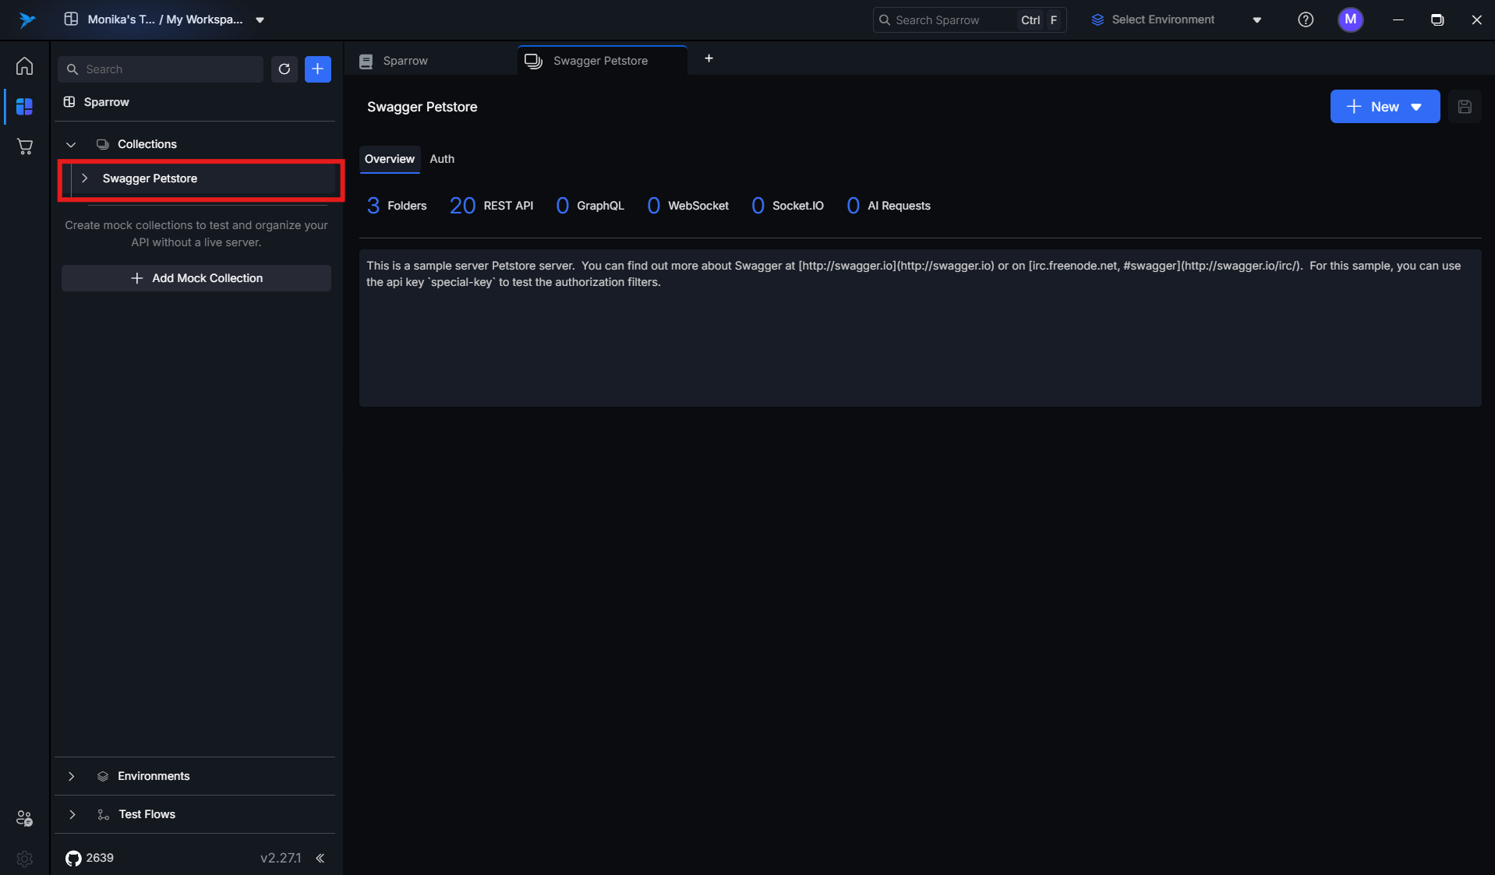
Task: Click the blue New button
Action: pos(1384,107)
